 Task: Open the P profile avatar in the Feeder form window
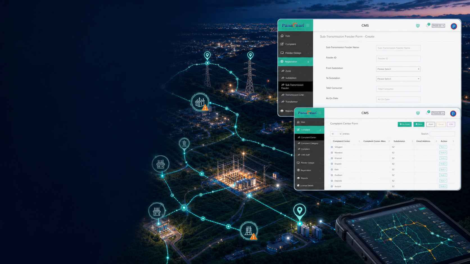click(454, 26)
